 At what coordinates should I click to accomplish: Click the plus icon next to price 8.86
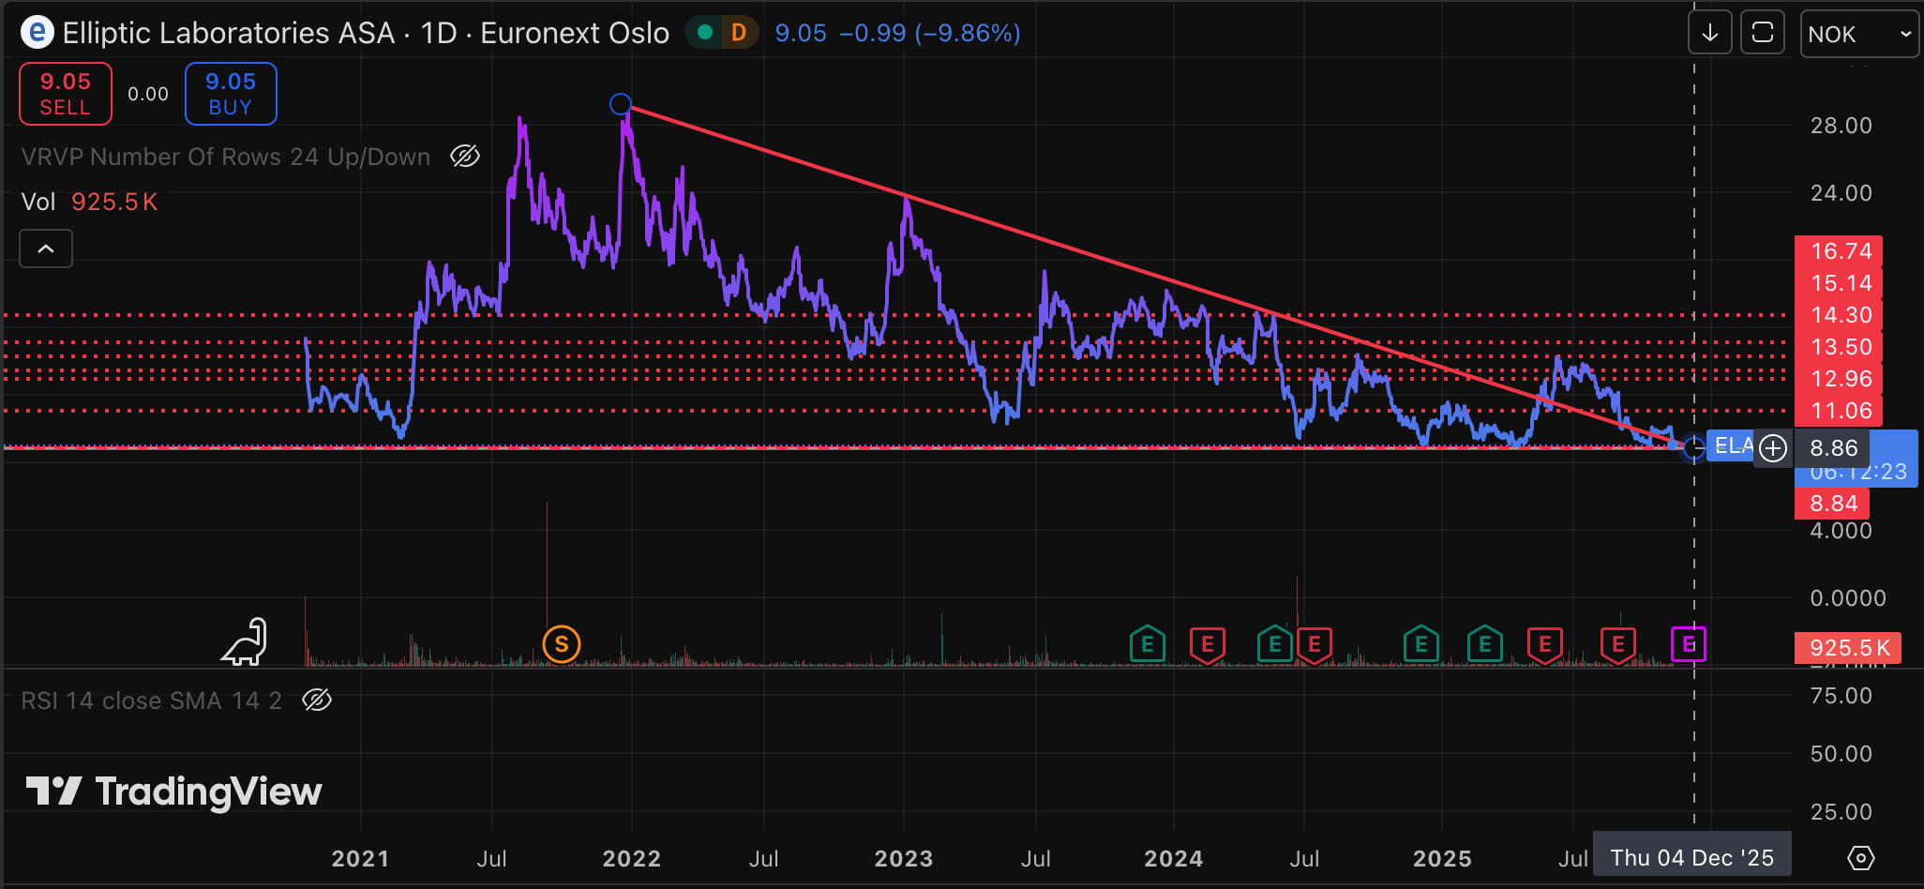[1772, 448]
